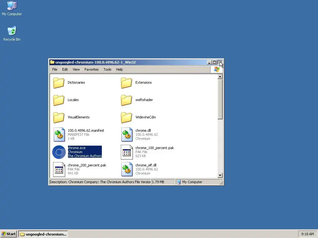The height and width of the screenshot is (238, 318).
Task: Select the chrome_200_percent.pak file icon
Action: (x=59, y=170)
